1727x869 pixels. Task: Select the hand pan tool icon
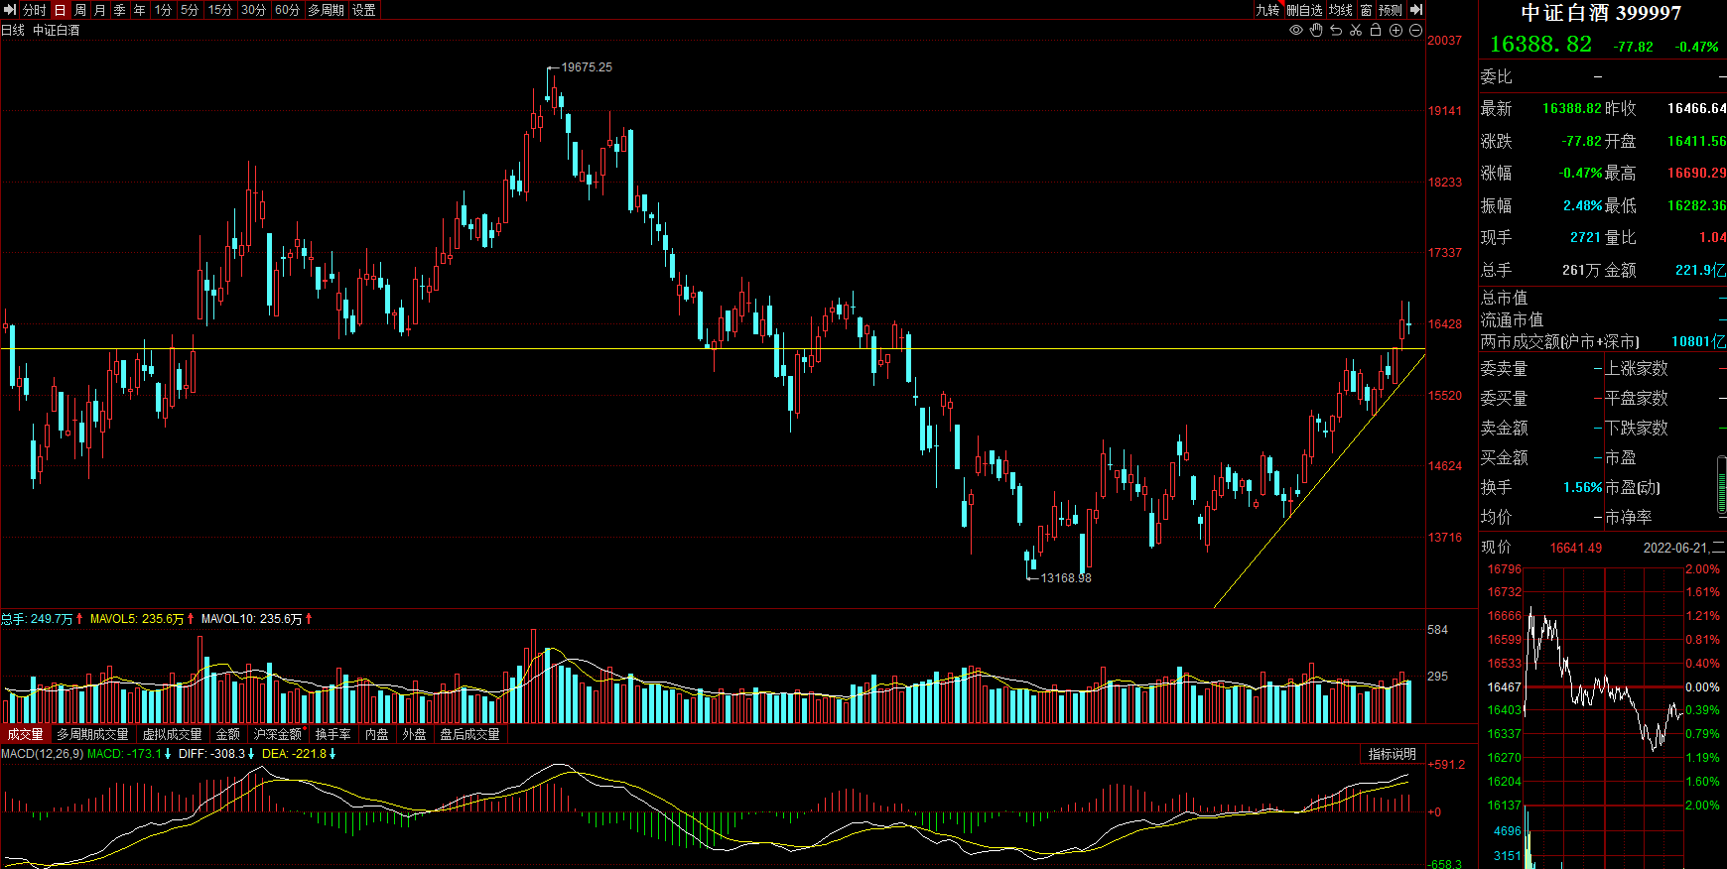pyautogui.click(x=1316, y=30)
